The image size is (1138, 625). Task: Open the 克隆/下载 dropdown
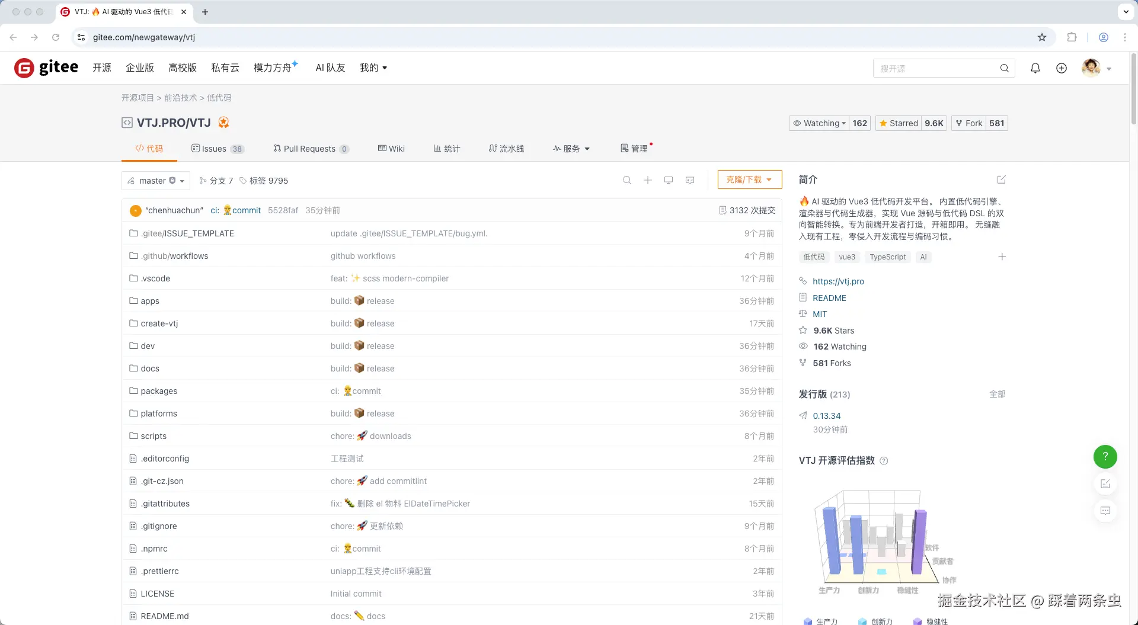click(749, 180)
